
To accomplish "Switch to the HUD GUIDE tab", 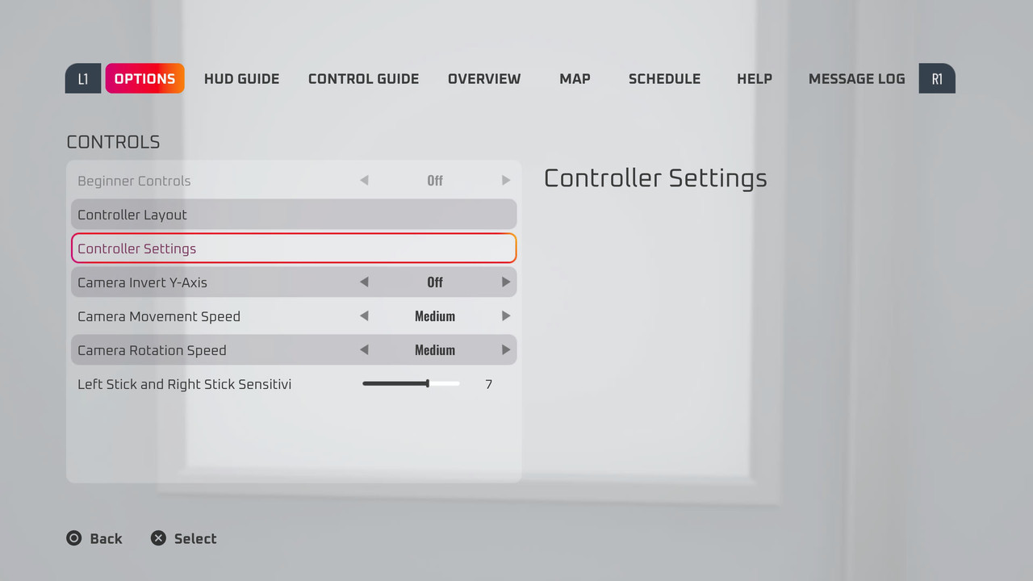I will tap(241, 79).
